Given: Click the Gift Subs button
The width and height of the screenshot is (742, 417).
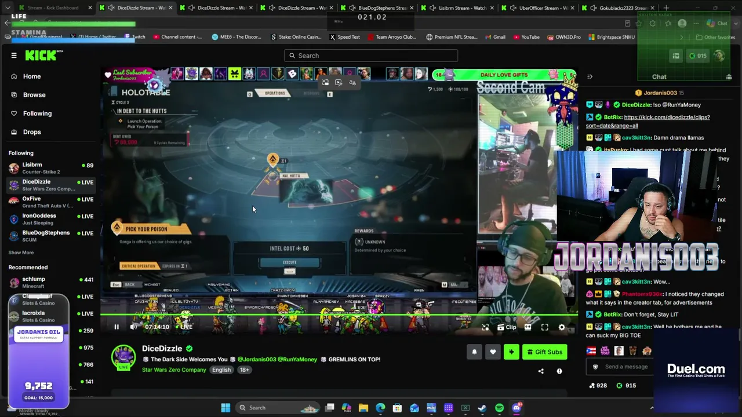Looking at the screenshot, I should pyautogui.click(x=544, y=352).
